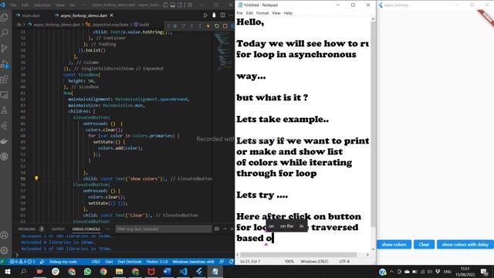The image size is (494, 278).
Task: Pick the 'on the' autocomplete suggestion
Action: click(x=286, y=226)
